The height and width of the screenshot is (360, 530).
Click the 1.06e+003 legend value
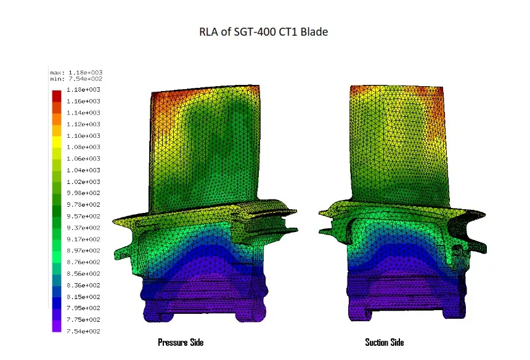coord(83,159)
